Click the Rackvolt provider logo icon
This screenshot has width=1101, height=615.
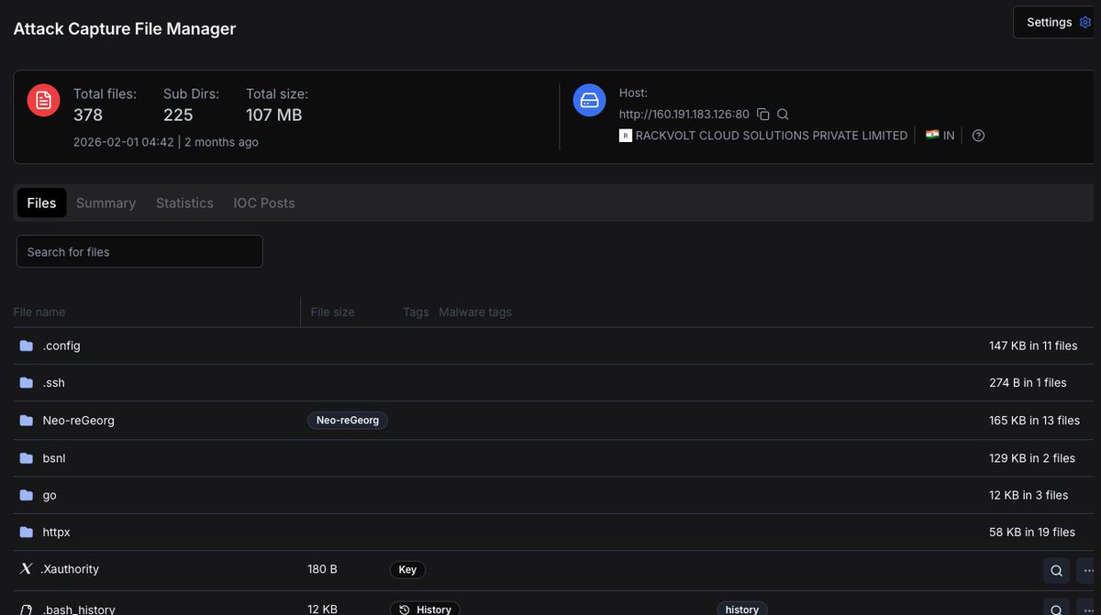[626, 136]
